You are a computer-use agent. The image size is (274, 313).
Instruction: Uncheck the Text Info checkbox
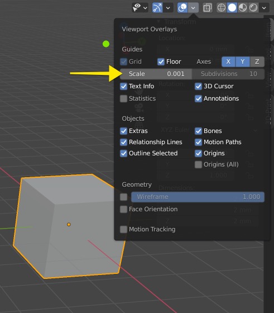pos(123,86)
